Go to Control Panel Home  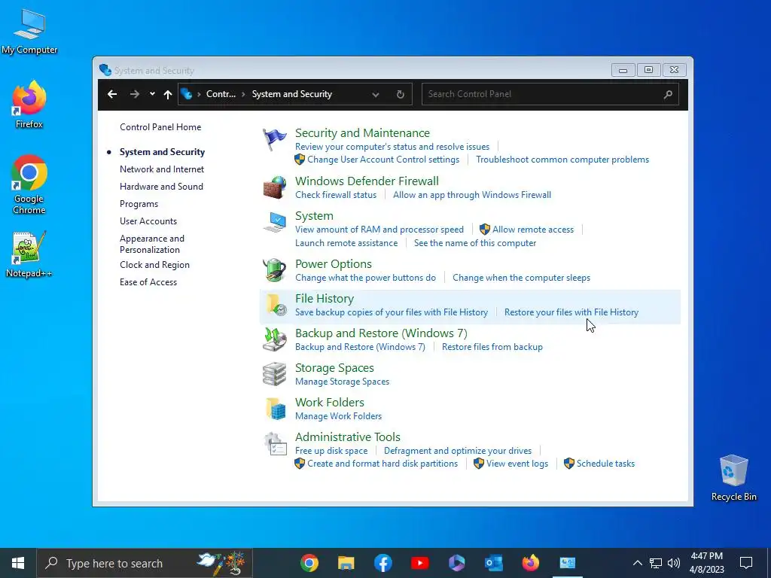[x=160, y=127]
